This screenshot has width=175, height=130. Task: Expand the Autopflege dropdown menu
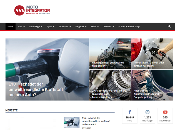(x=36, y=27)
